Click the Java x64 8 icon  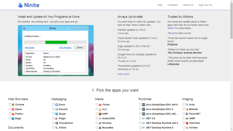click(144, 105)
